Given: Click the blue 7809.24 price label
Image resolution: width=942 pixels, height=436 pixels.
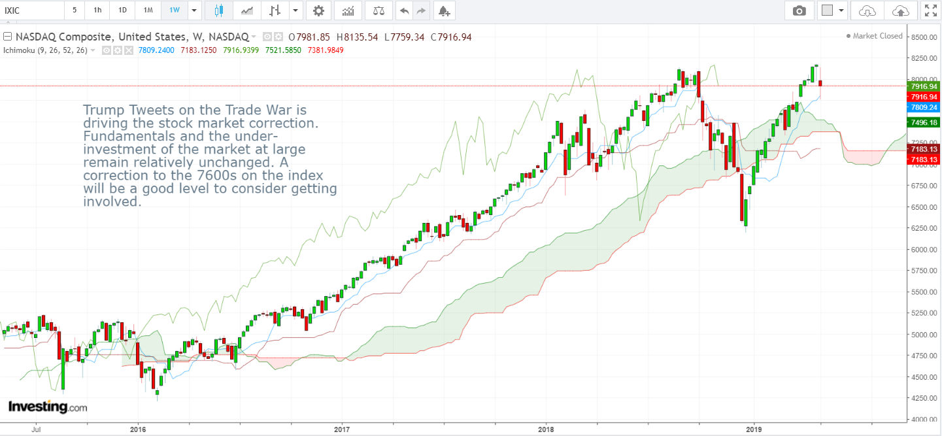Looking at the screenshot, I should pos(924,107).
